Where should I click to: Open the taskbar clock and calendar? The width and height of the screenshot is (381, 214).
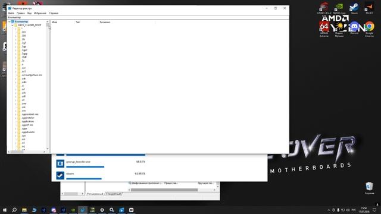click(364, 210)
